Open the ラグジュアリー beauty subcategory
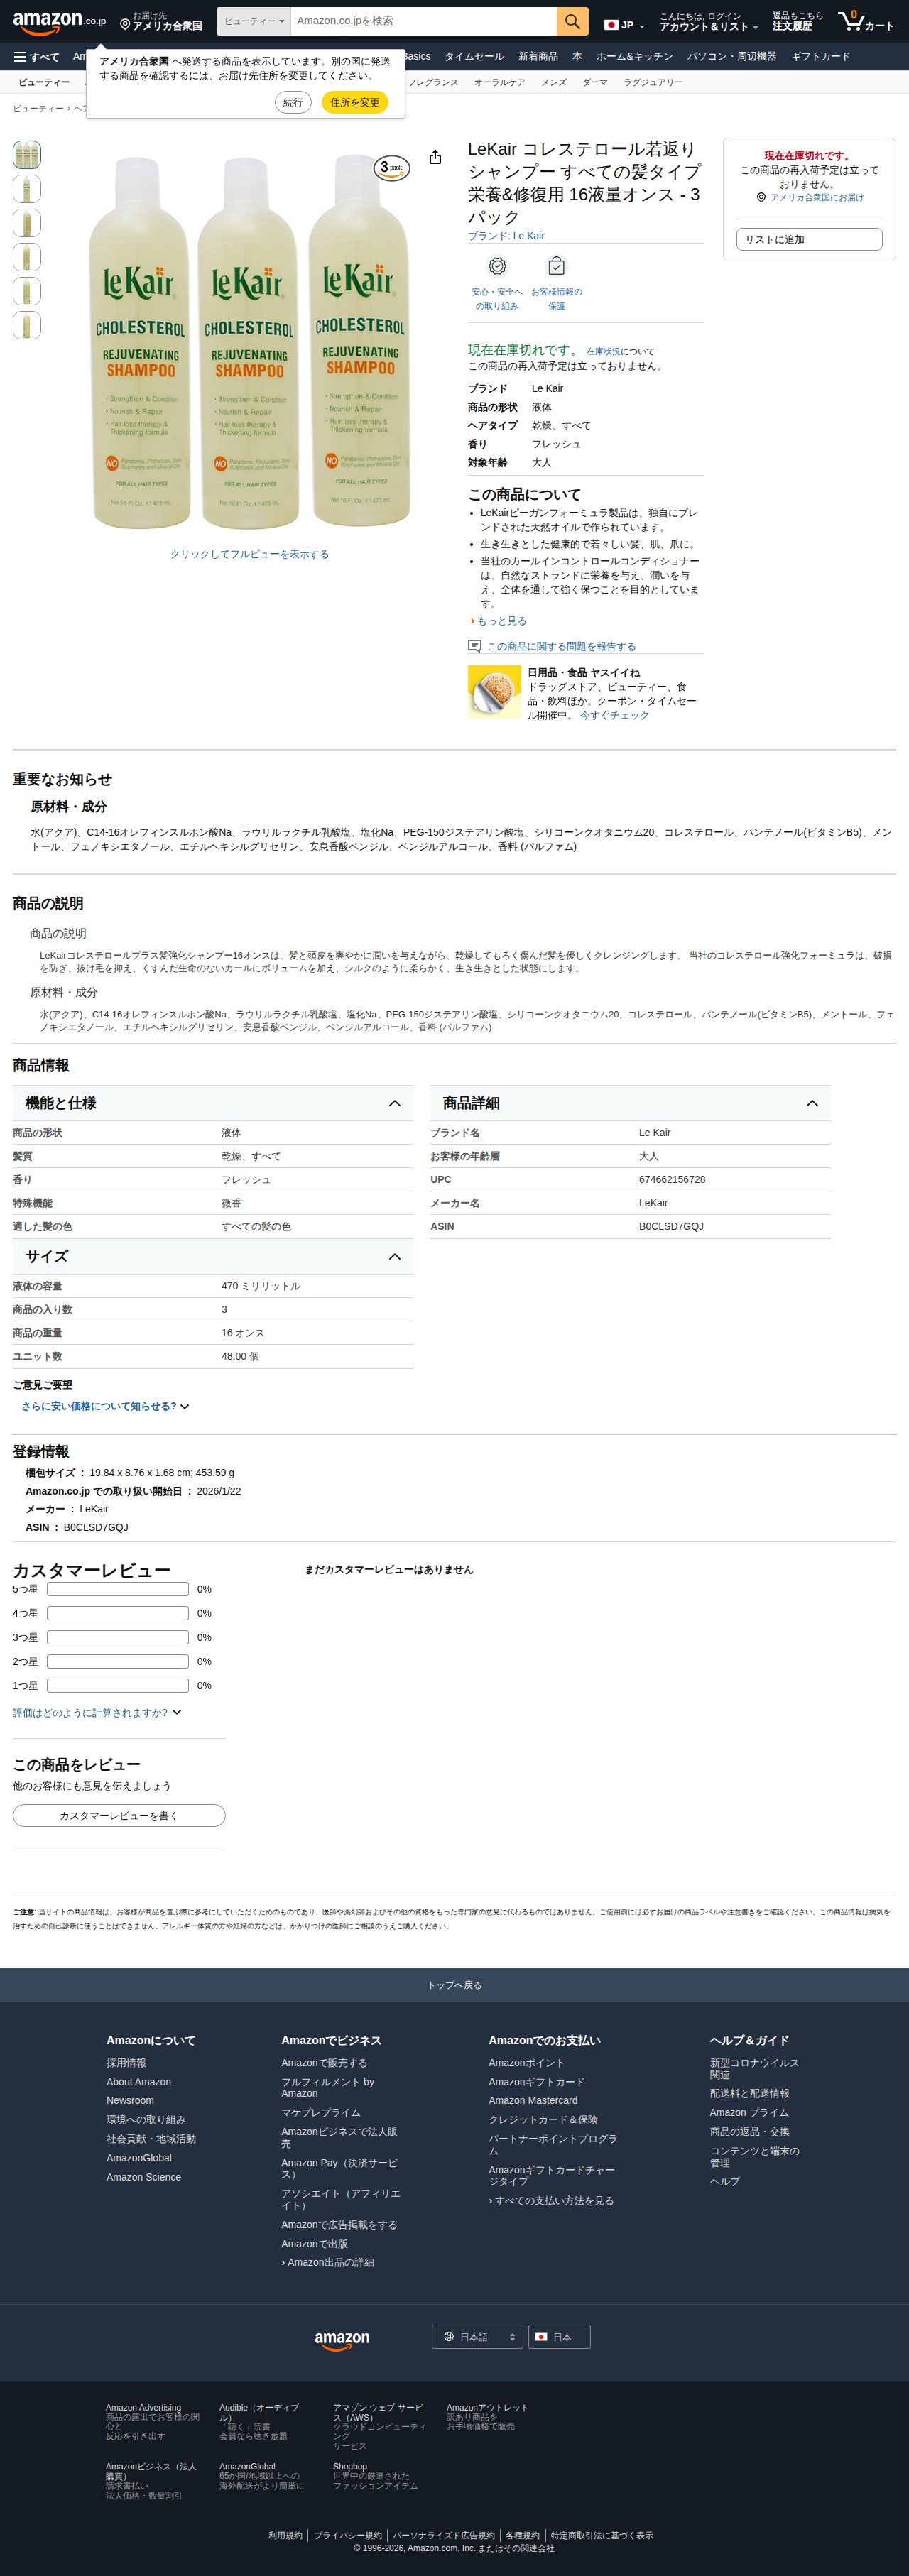Image resolution: width=909 pixels, height=2576 pixels. click(653, 82)
